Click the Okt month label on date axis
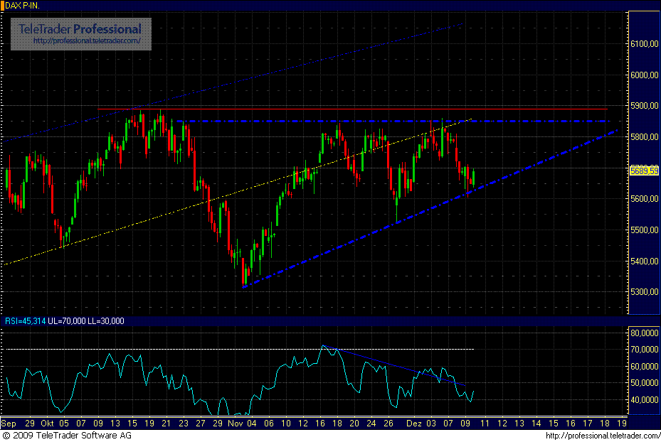 tap(47, 424)
